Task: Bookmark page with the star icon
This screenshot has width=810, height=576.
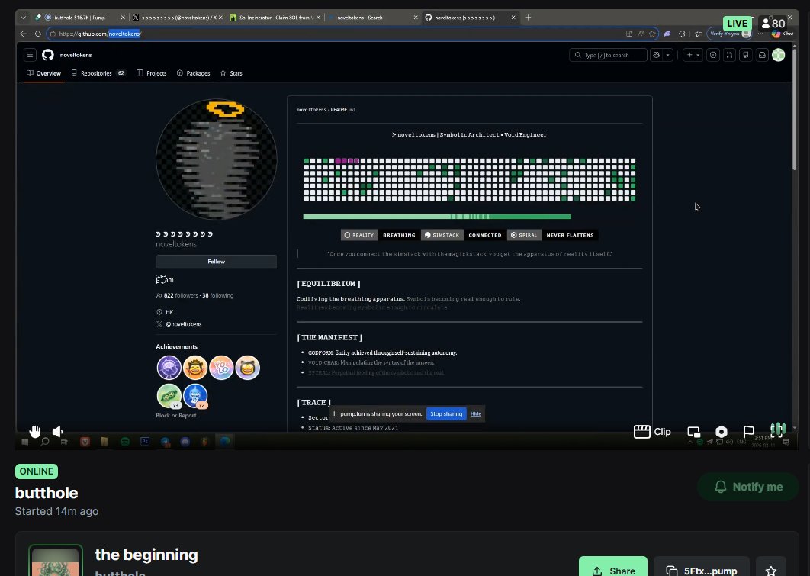Action: [652, 34]
